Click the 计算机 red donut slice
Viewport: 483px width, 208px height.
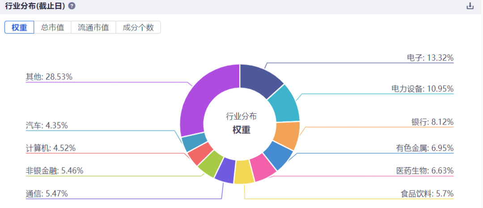pyautogui.click(x=199, y=153)
